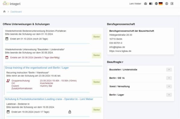Viewport: 180px width, 119px height.
Task: Click the progress bar under Baustellen / Lindenstraße training
Action: (x=47, y=62)
